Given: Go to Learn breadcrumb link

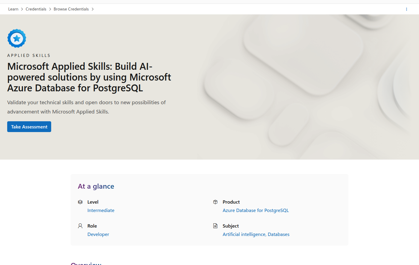Looking at the screenshot, I should point(13,9).
